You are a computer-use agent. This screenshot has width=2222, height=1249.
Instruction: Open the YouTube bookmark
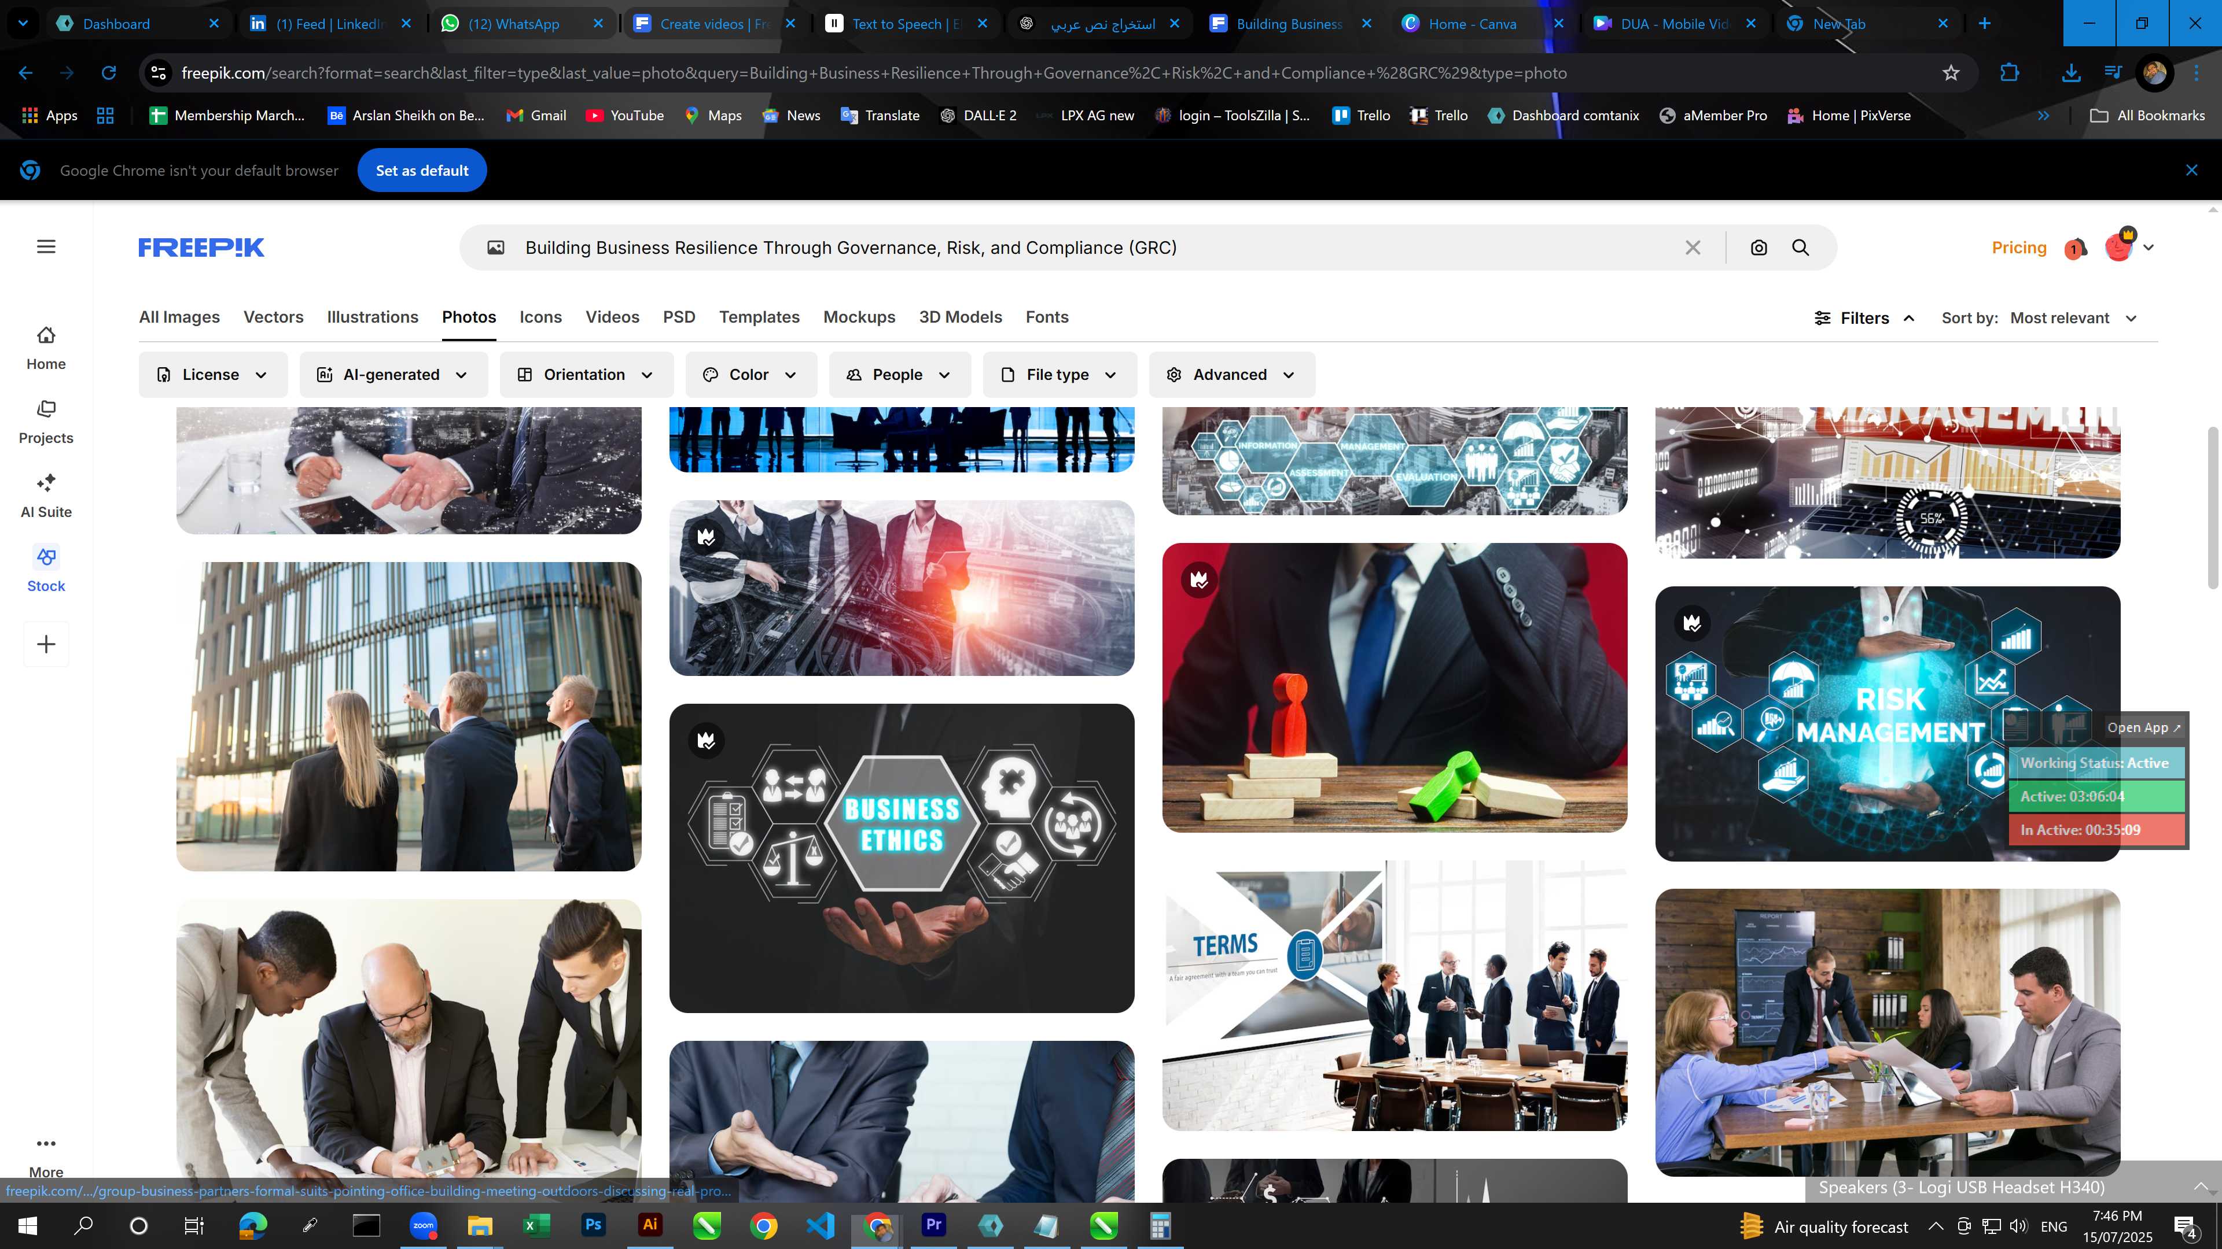coord(626,116)
